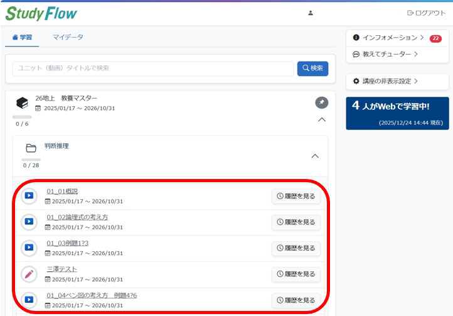Expand 講座の非表示設定 settings

click(x=385, y=82)
